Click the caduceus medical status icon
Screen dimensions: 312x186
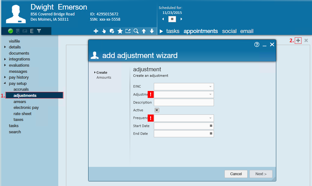coord(39,31)
